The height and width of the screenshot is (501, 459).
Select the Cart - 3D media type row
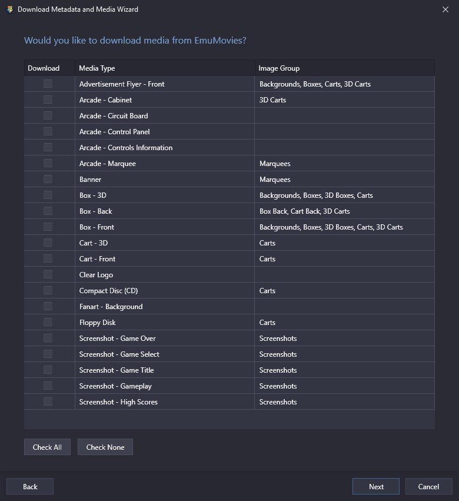tap(229, 243)
